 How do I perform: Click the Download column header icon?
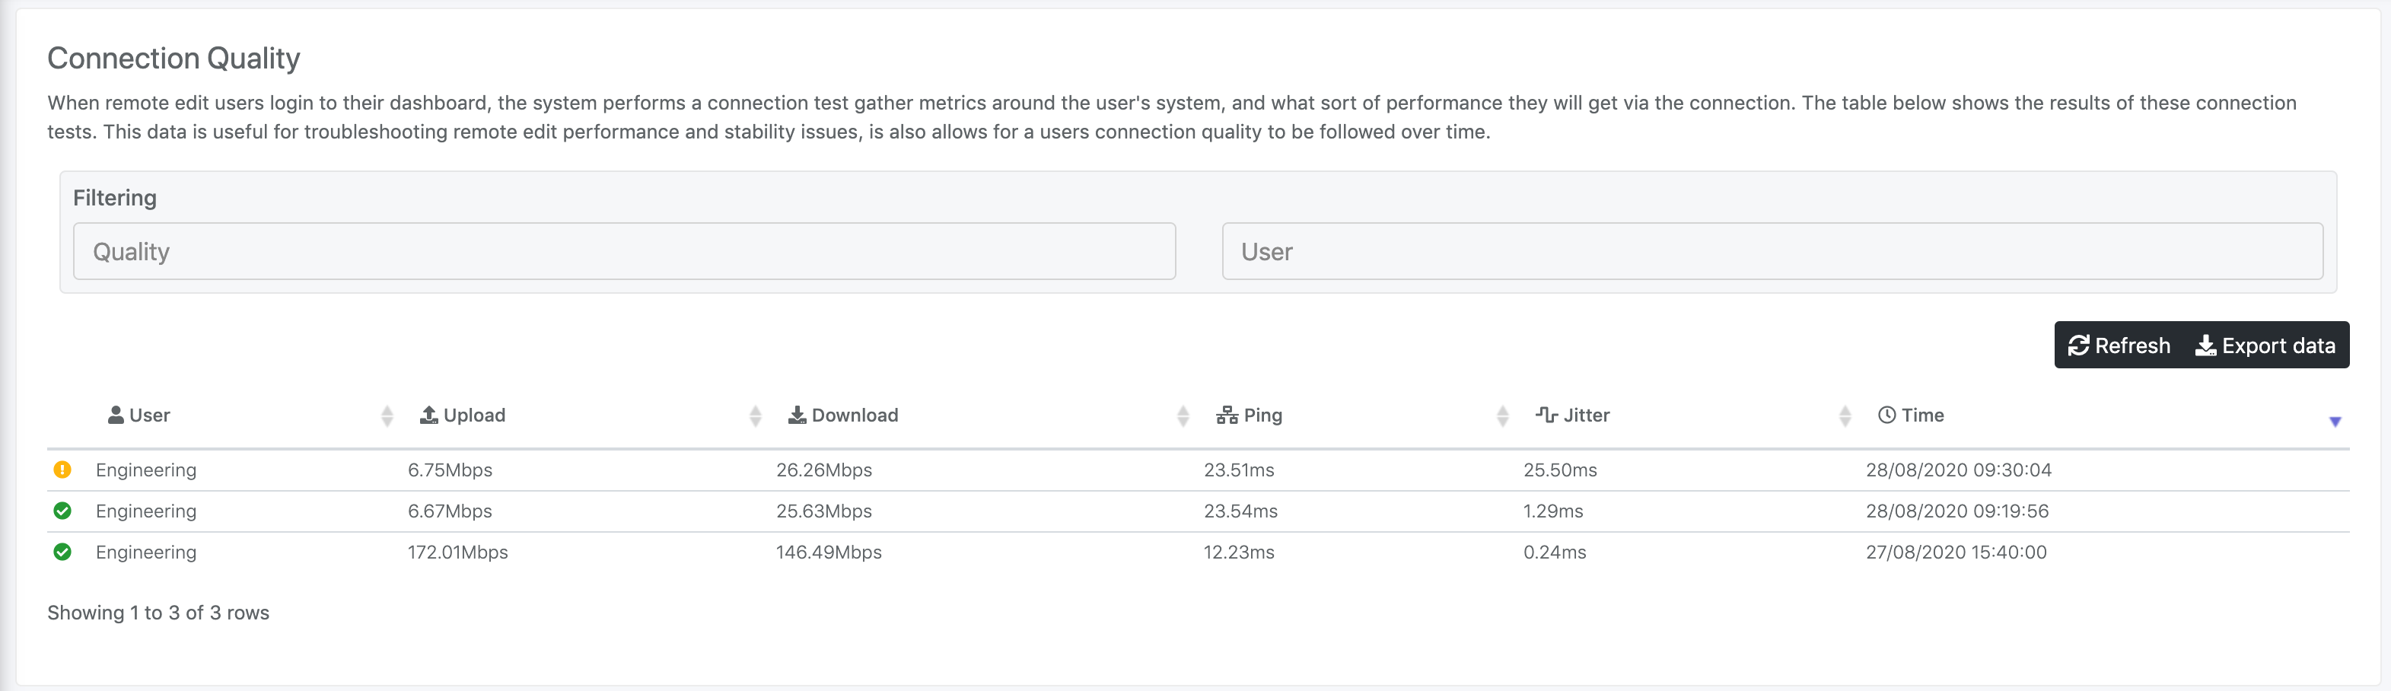point(797,416)
